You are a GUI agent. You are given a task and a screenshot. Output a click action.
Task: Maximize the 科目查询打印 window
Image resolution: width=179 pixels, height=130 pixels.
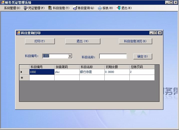(x=155, y=33)
